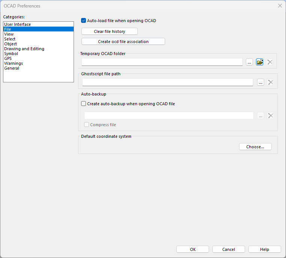Click Create ocd file association button
Screen dimensions: 286x258
[x=123, y=42]
